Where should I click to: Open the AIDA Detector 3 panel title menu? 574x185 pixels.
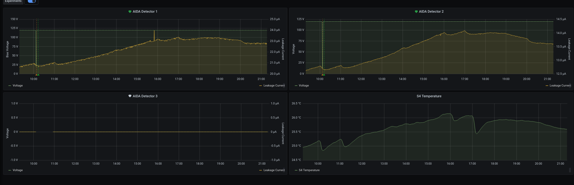145,96
